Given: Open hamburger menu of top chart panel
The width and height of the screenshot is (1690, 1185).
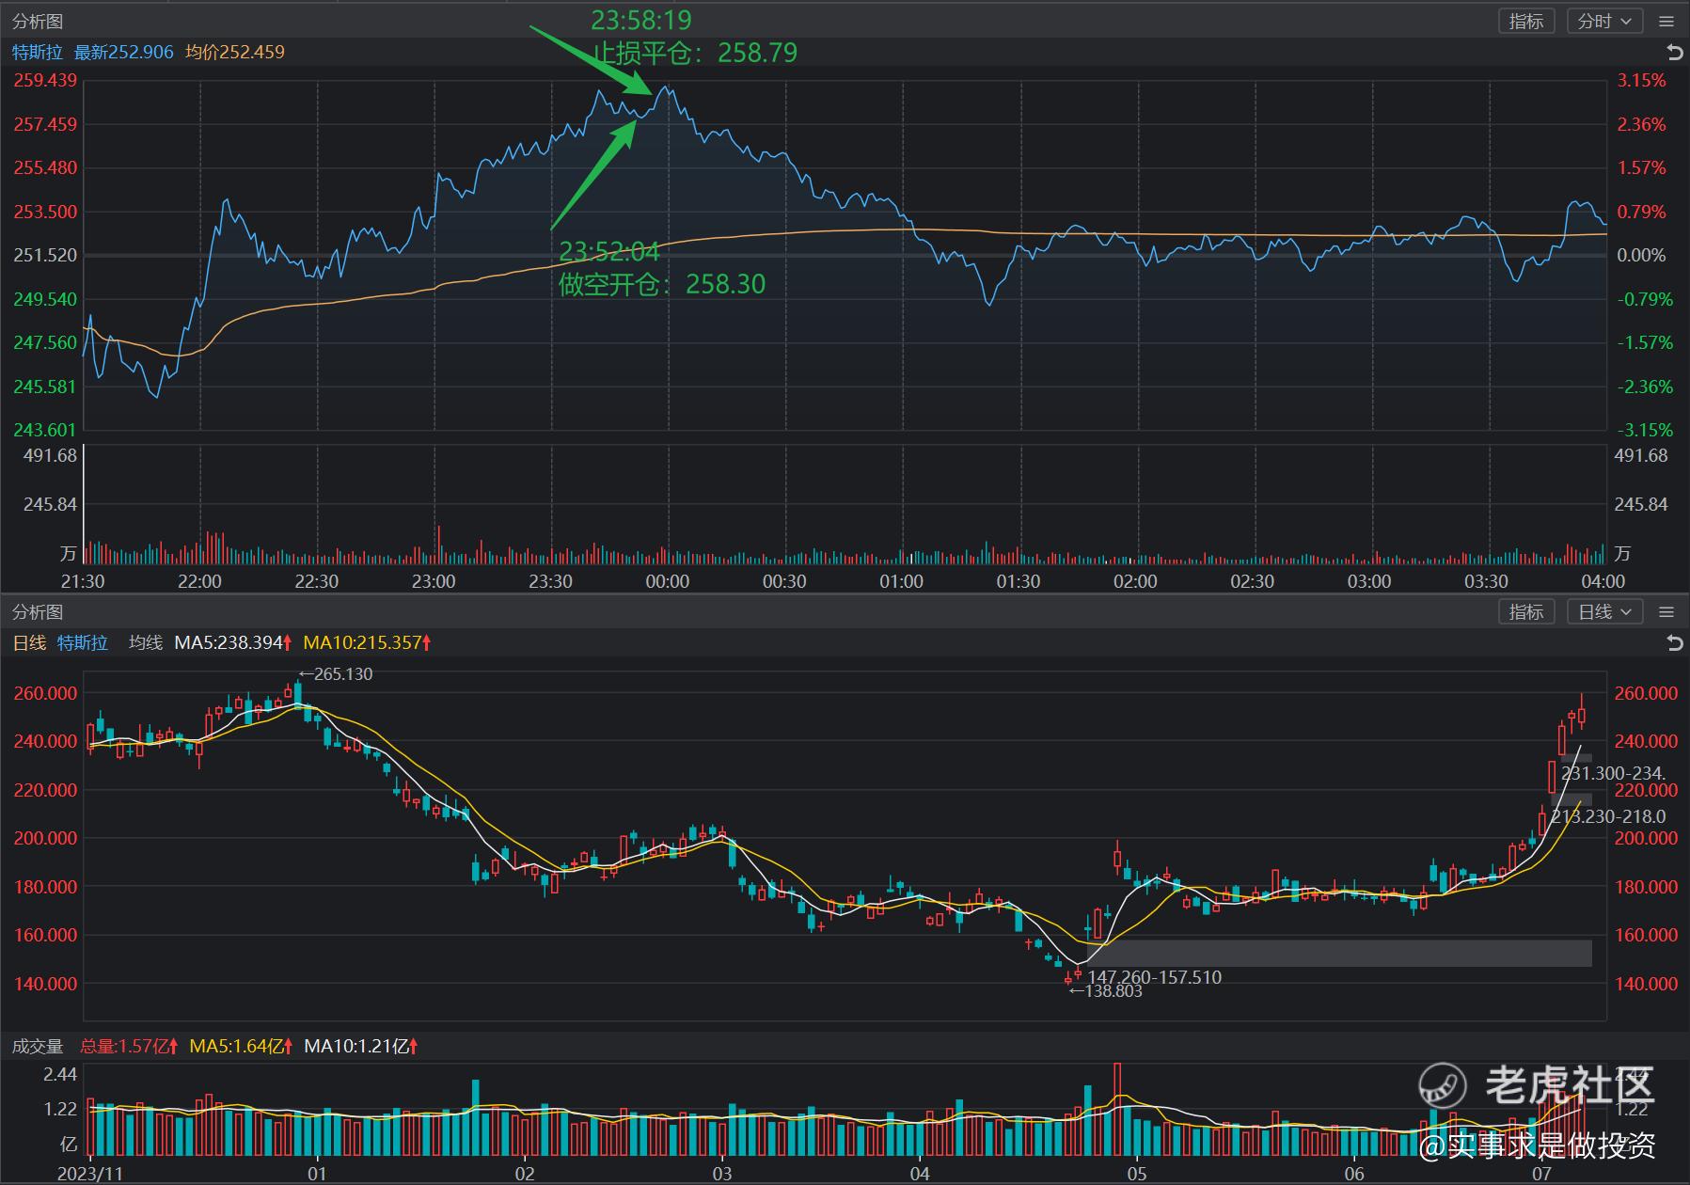Looking at the screenshot, I should point(1667,21).
